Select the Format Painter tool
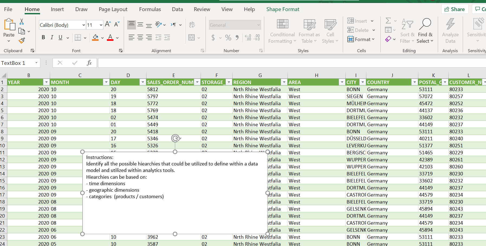 pos(22,41)
